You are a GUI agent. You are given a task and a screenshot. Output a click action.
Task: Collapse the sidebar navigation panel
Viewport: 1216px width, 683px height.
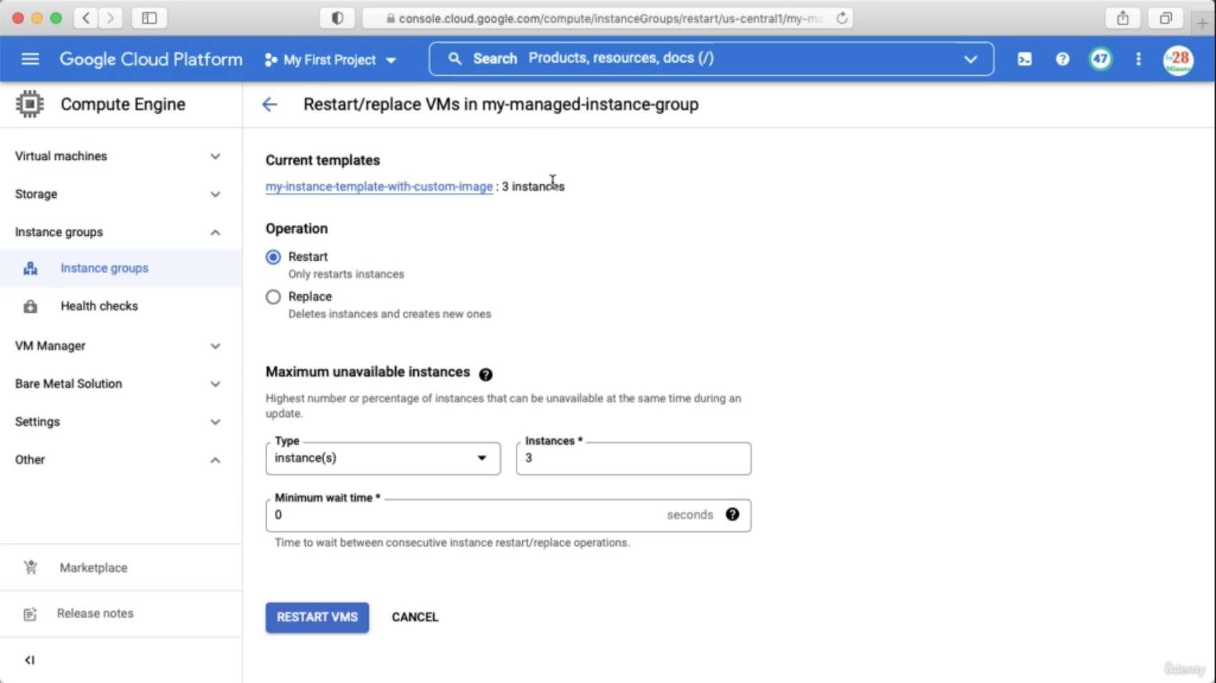coord(29,660)
